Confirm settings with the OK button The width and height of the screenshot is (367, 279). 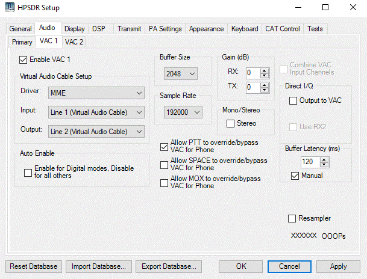coord(241,266)
